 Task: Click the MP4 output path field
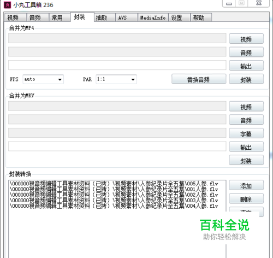117,65
